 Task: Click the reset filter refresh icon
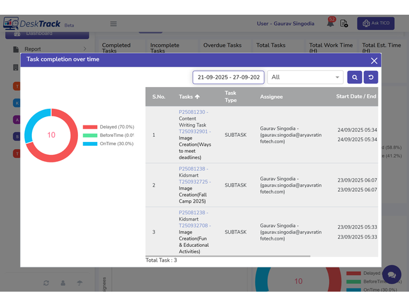[371, 77]
